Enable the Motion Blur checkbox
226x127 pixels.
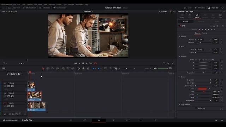coord(196,108)
